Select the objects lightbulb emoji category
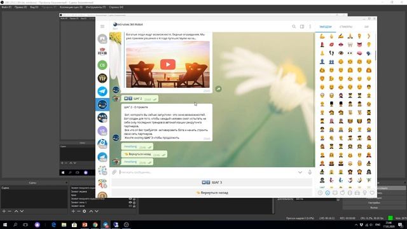 364,193
